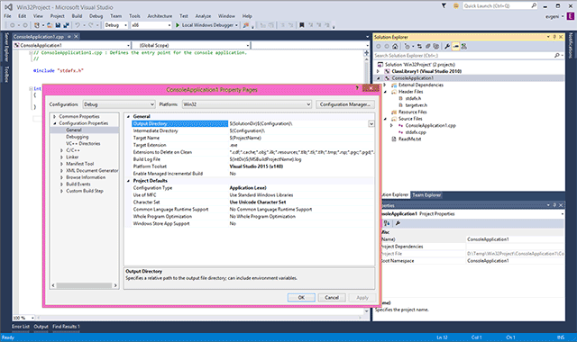Image resolution: width=577 pixels, height=342 pixels.
Task: Open the Output Directory value dropdown arrow
Action: pos(371,124)
